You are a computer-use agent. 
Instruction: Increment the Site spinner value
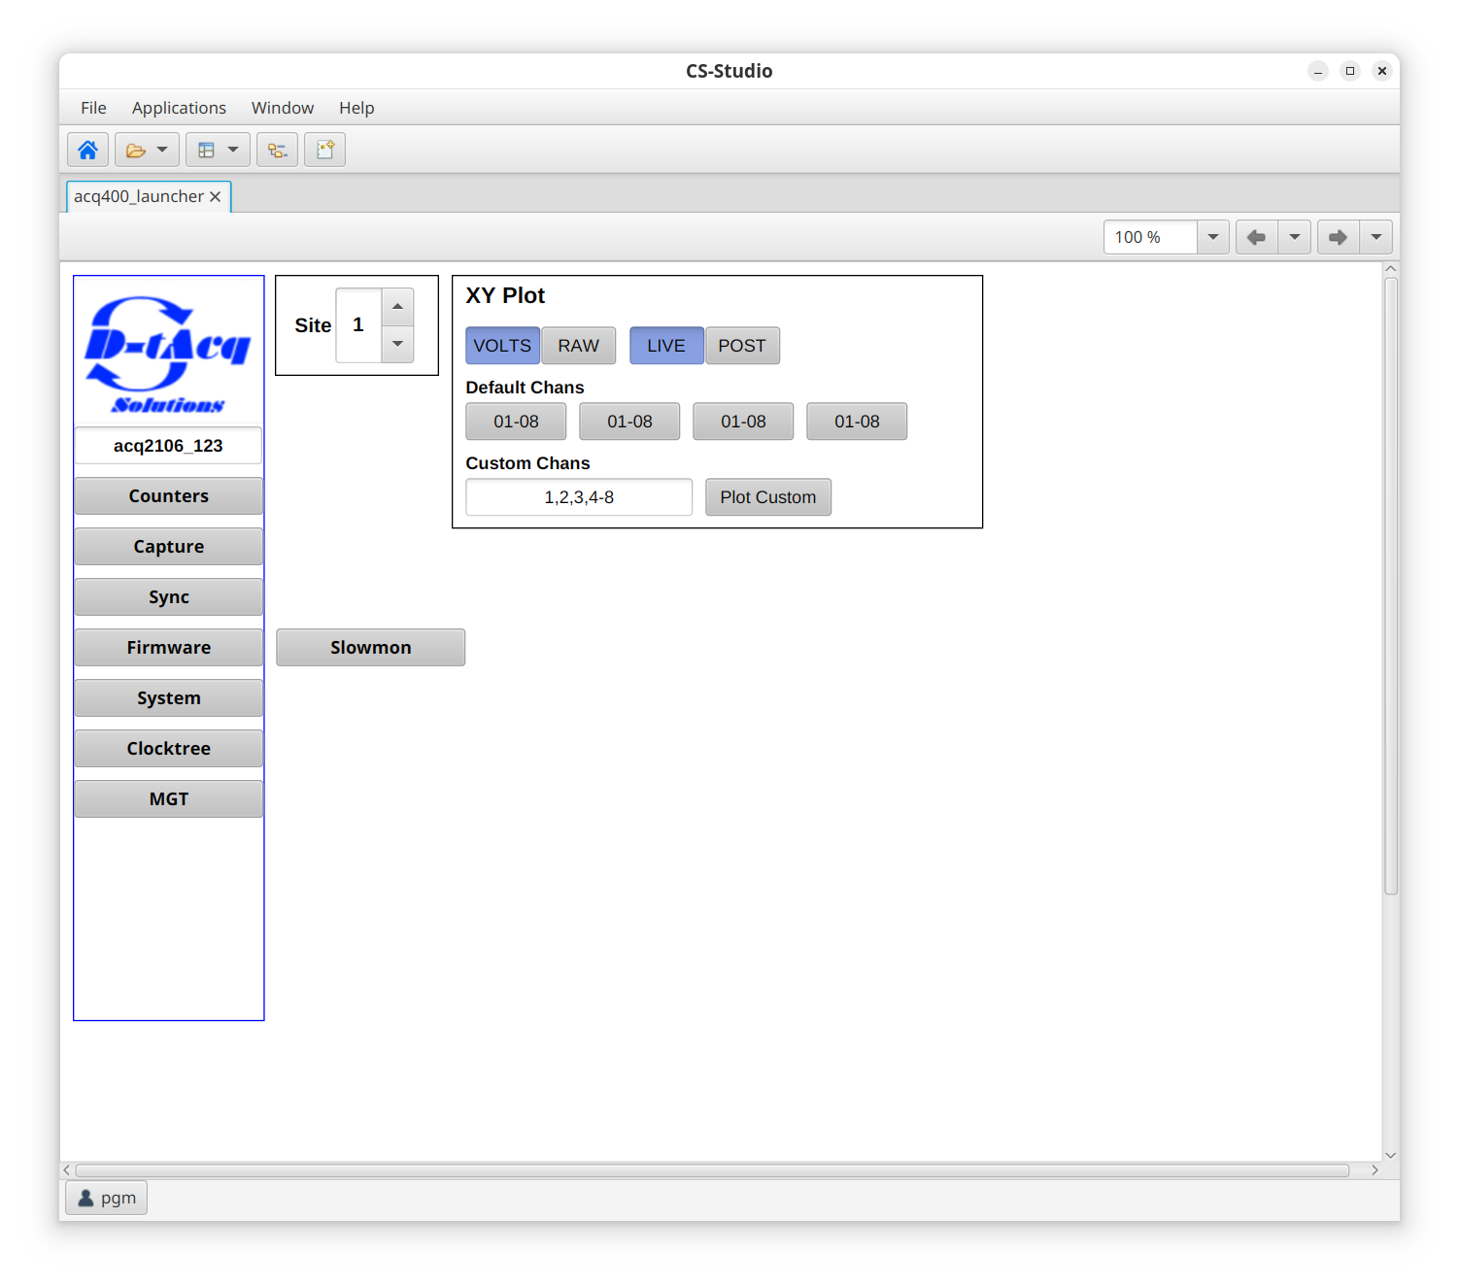397,307
